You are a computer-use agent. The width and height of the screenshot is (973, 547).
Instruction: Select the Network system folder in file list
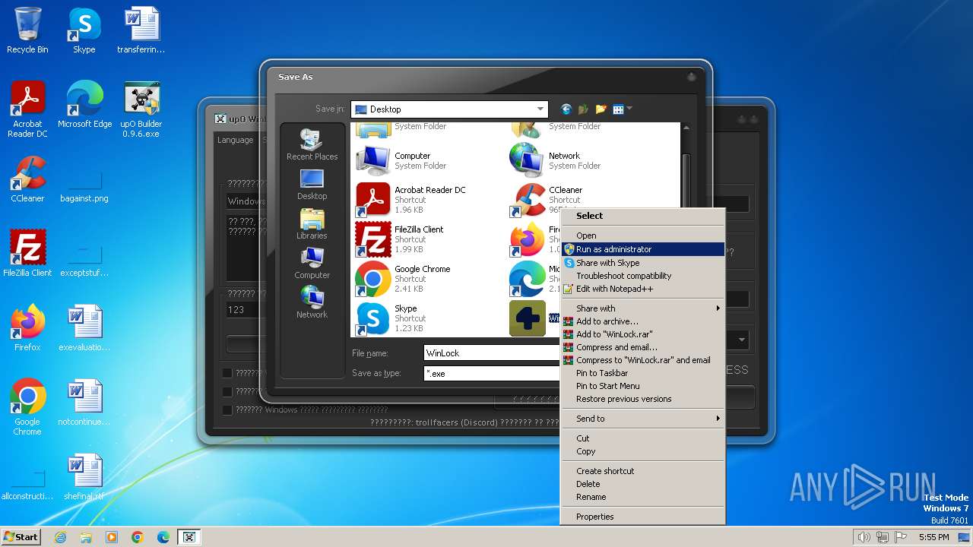click(x=556, y=160)
